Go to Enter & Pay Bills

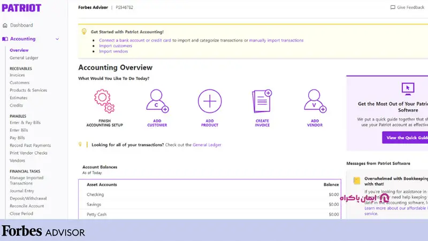pyautogui.click(x=26, y=123)
